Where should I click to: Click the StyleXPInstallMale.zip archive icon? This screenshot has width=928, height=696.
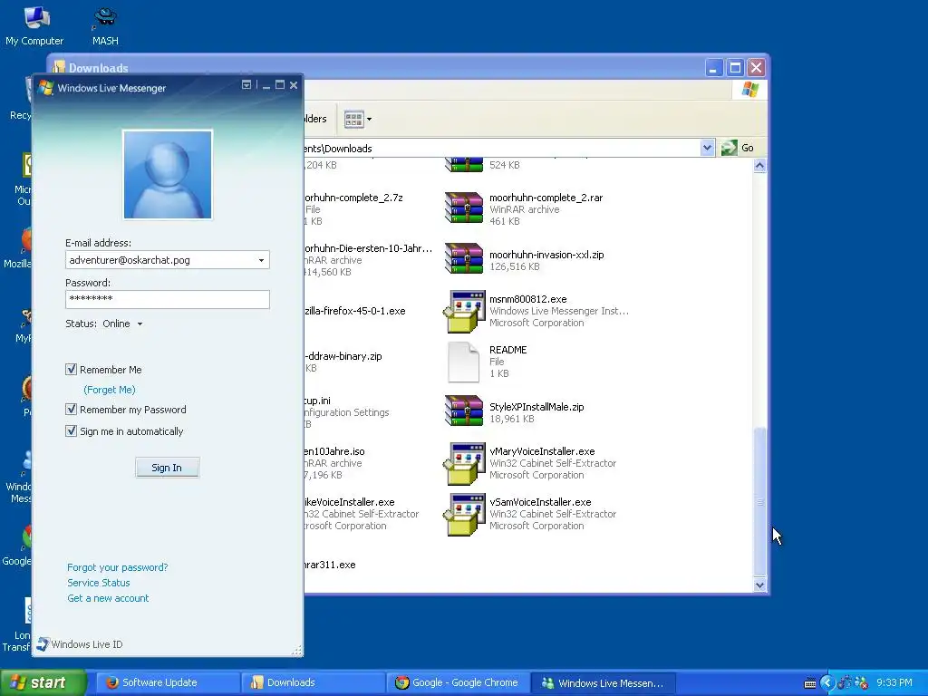point(463,411)
